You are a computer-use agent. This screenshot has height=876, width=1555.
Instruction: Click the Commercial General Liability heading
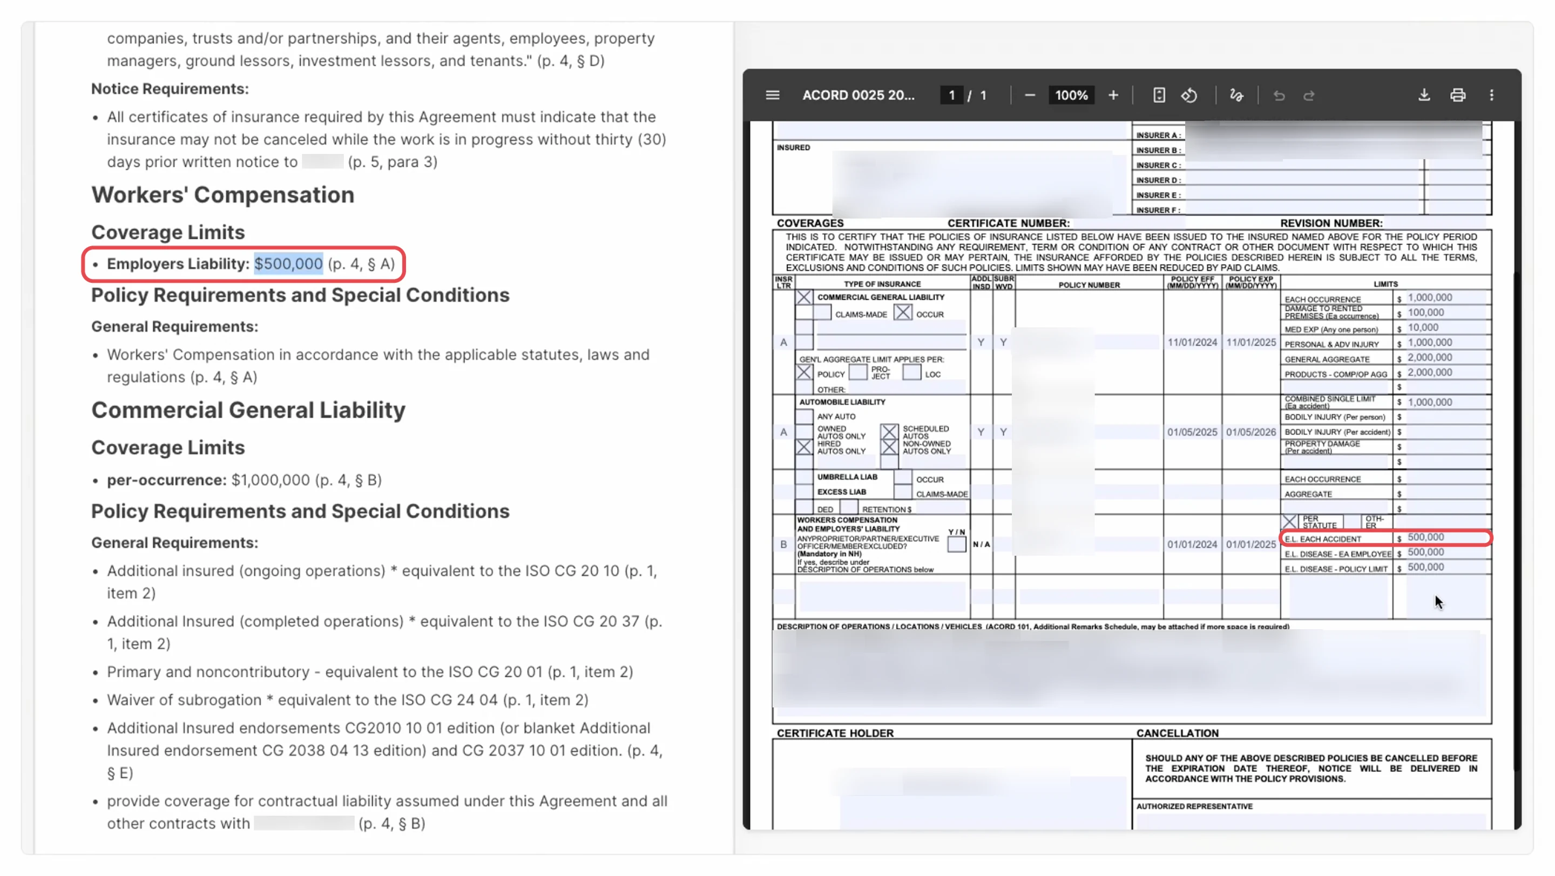[248, 410]
